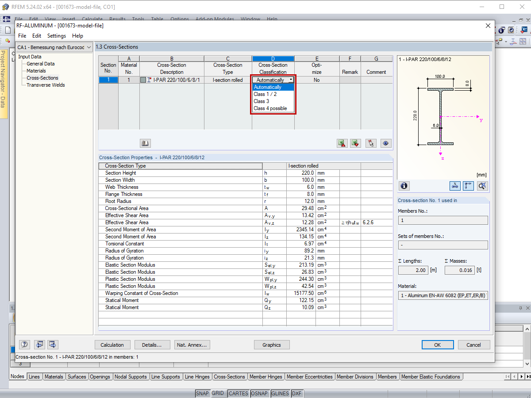Open the cross-section library book icon
Image resolution: width=531 pixels, height=398 pixels.
coord(145,143)
